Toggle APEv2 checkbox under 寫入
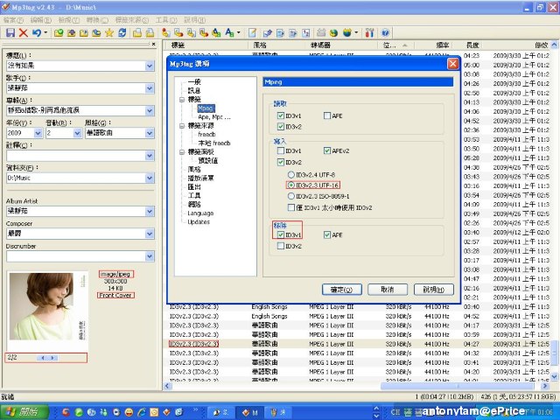Image resolution: width=560 pixels, height=420 pixels. coord(326,150)
